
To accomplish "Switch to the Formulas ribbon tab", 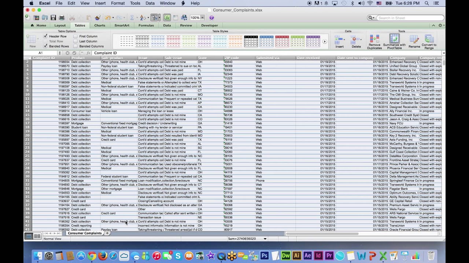I will (x=146, y=26).
